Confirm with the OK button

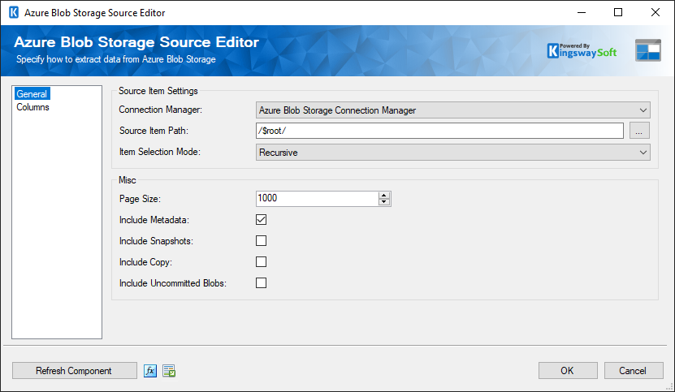[568, 370]
